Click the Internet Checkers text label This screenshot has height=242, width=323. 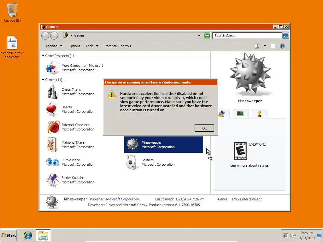(x=75, y=125)
